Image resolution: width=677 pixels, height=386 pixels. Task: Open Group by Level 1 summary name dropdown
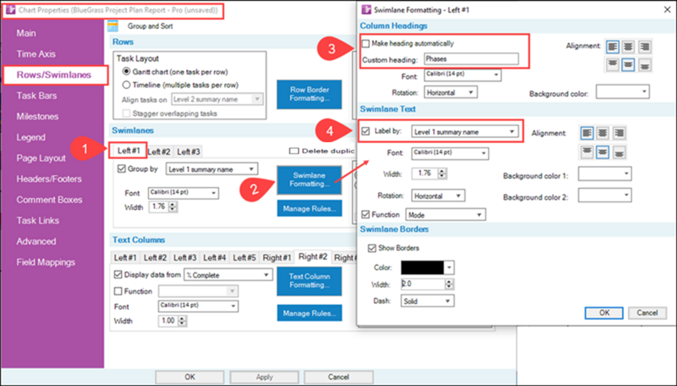tap(212, 168)
